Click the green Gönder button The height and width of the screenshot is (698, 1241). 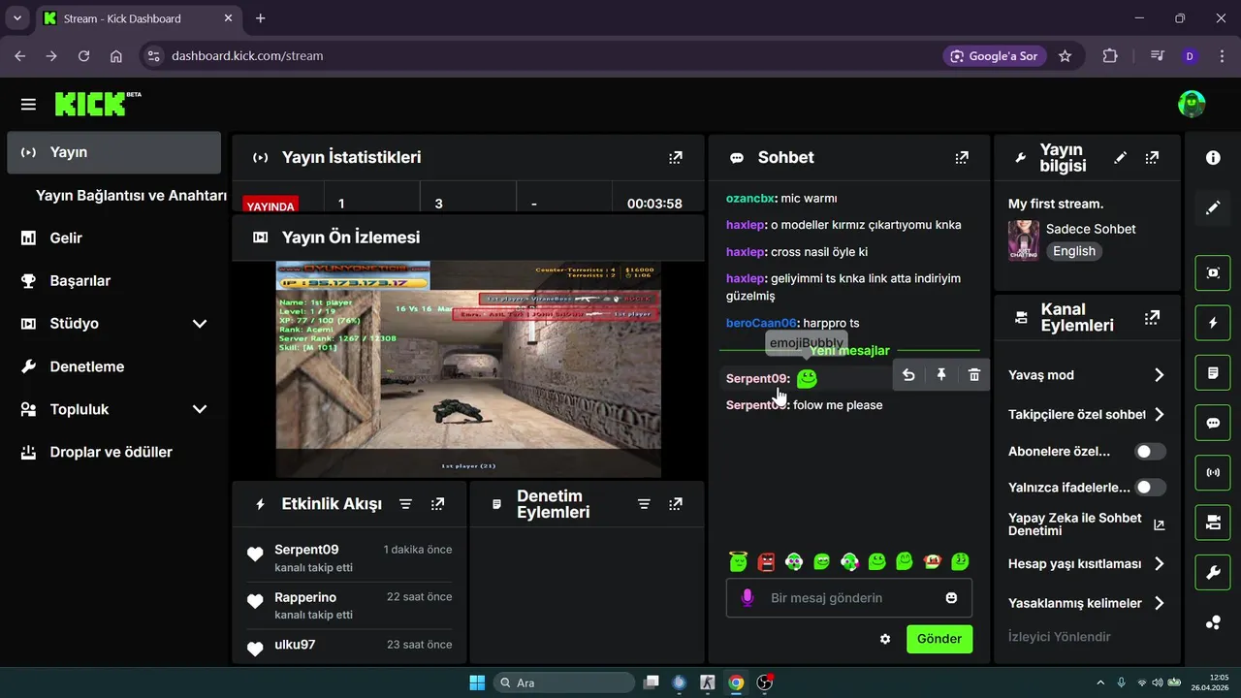(x=939, y=639)
